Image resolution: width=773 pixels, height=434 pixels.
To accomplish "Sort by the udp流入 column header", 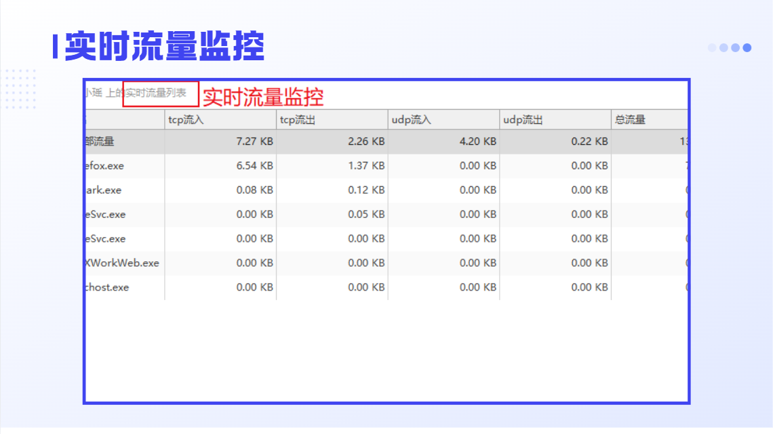I will [x=443, y=120].
